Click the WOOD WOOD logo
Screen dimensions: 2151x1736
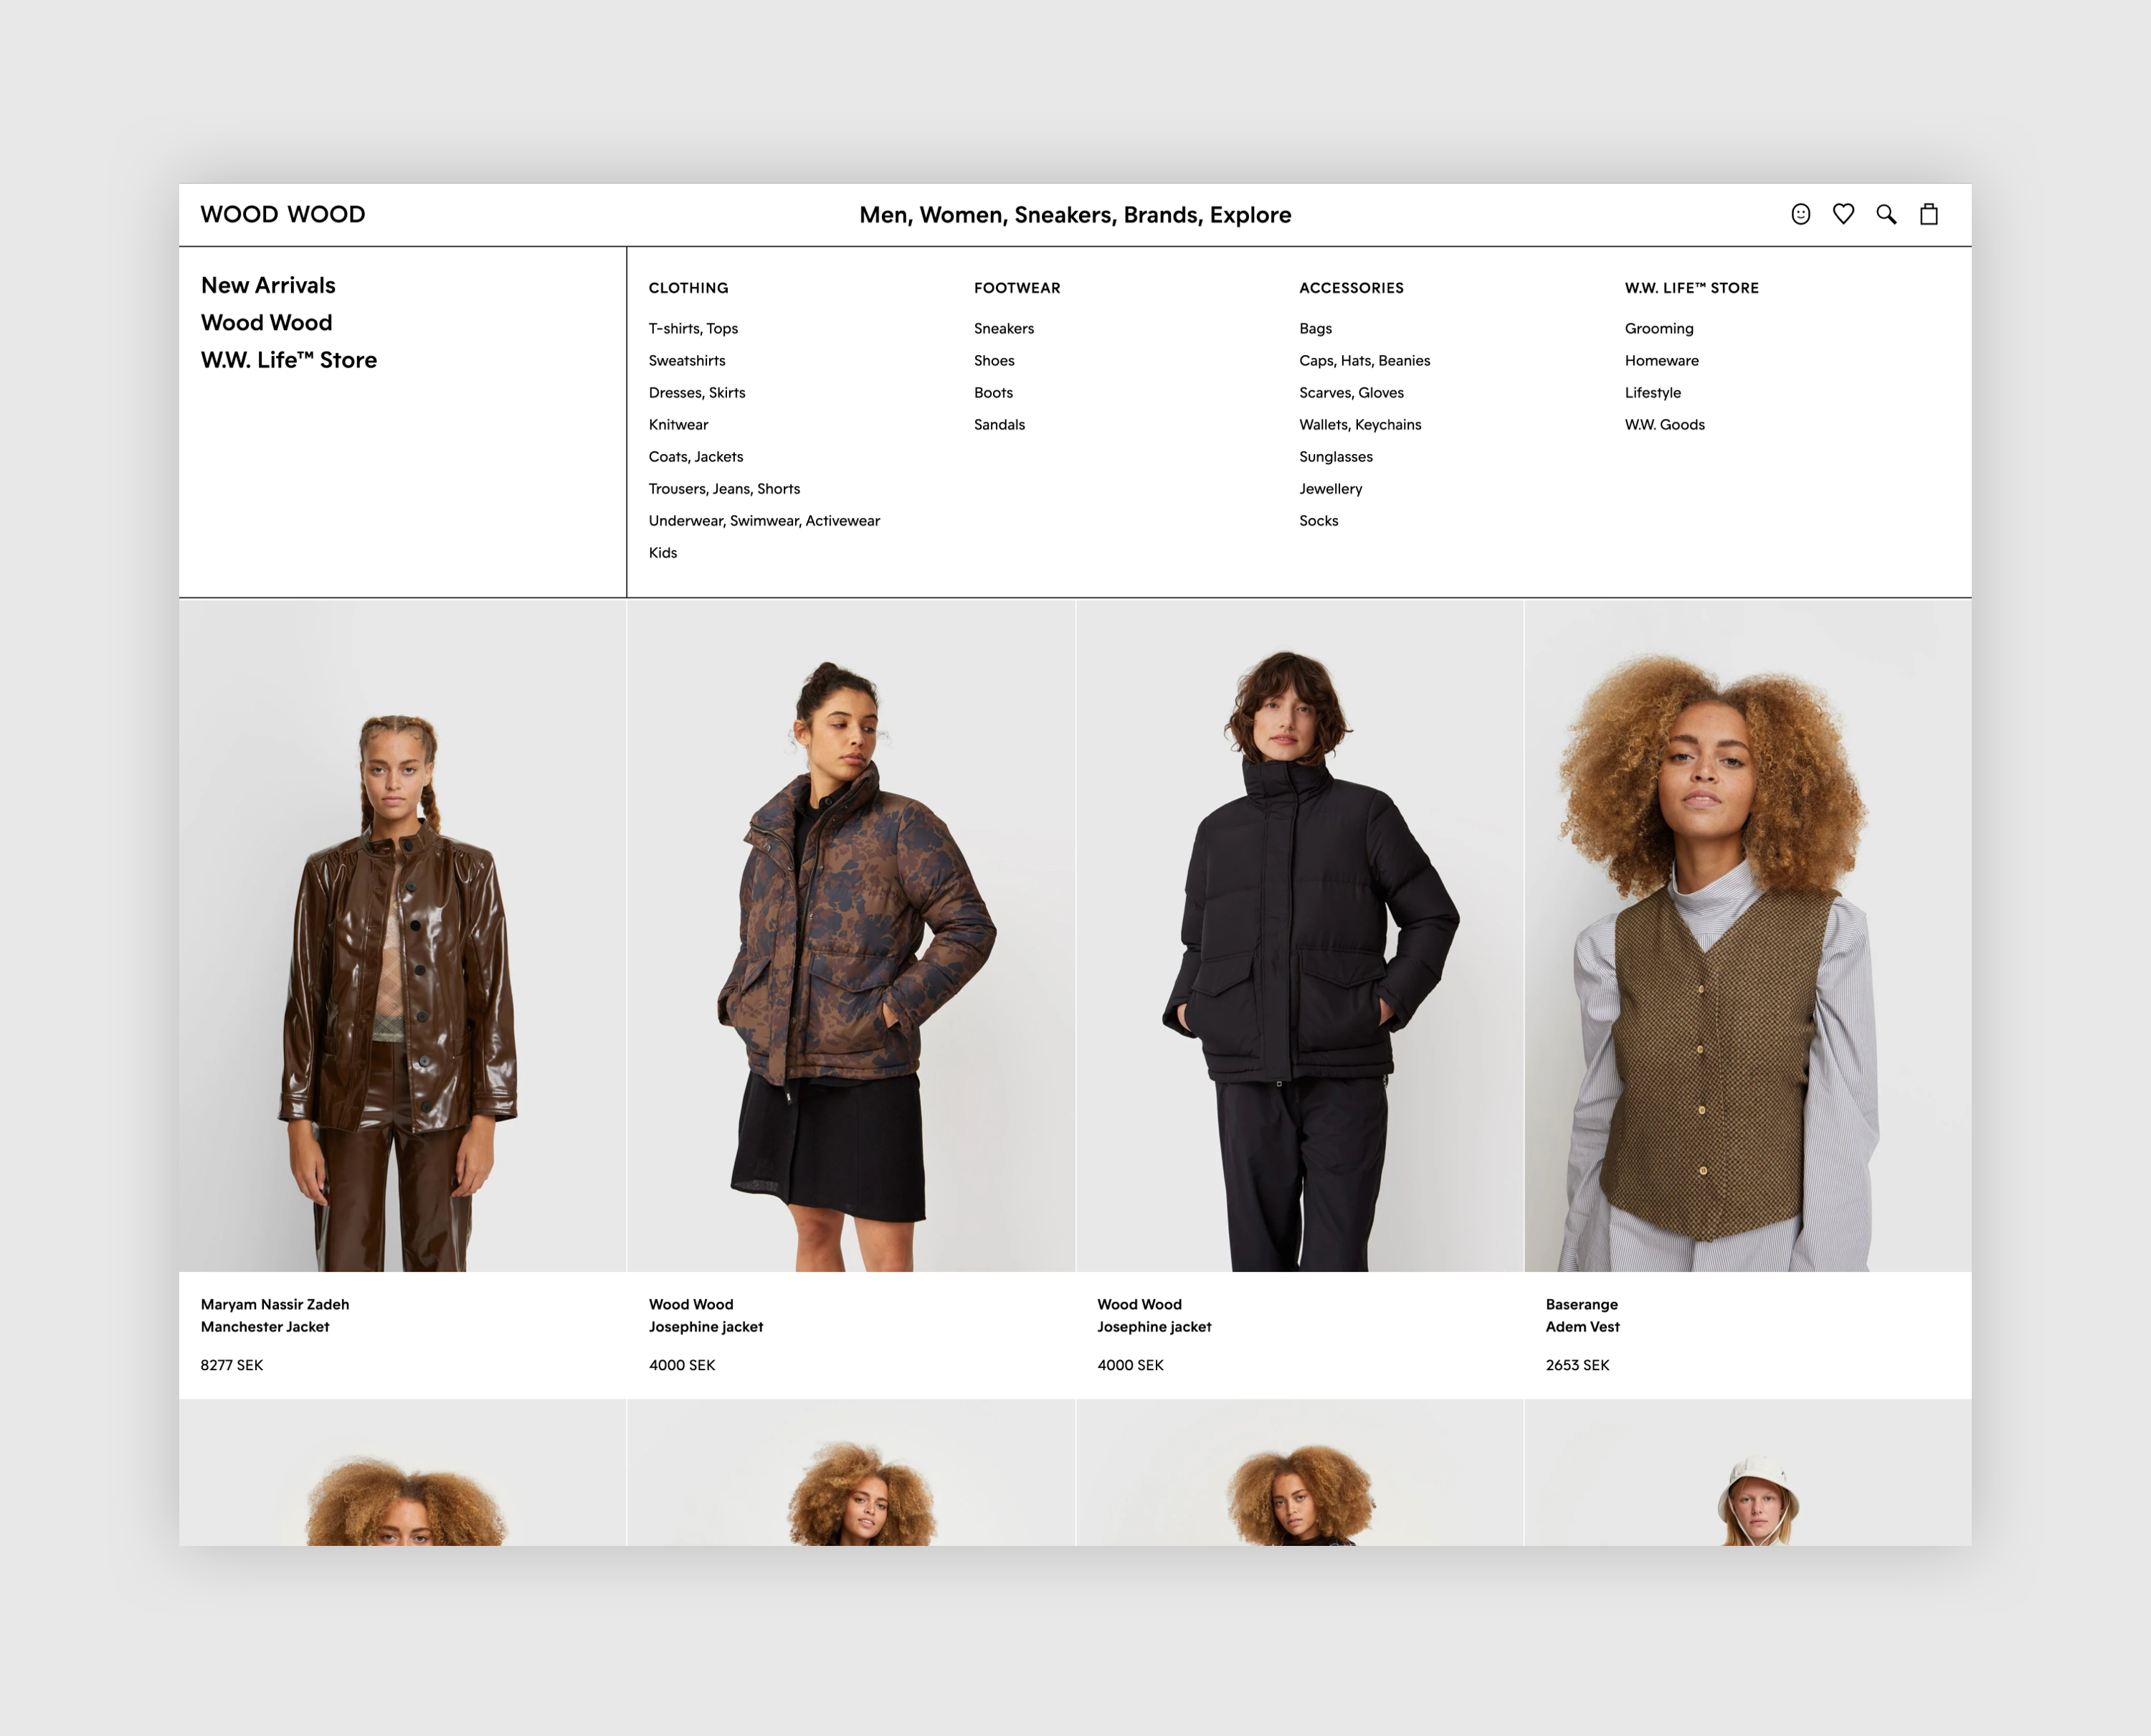tap(283, 214)
